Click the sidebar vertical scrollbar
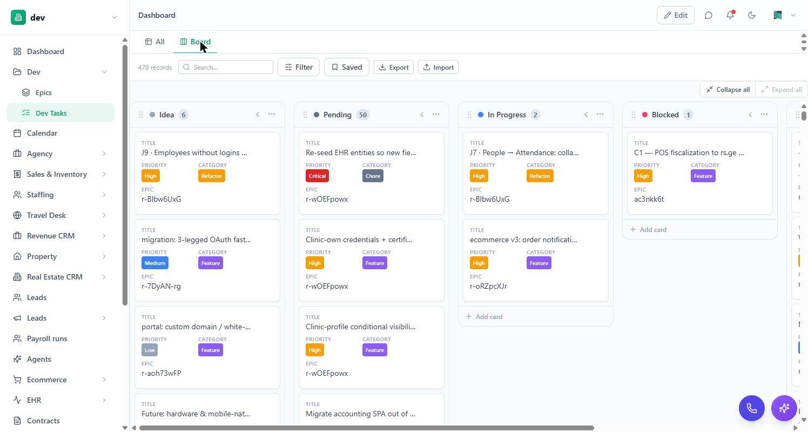This screenshot has width=808, height=432. click(125, 176)
